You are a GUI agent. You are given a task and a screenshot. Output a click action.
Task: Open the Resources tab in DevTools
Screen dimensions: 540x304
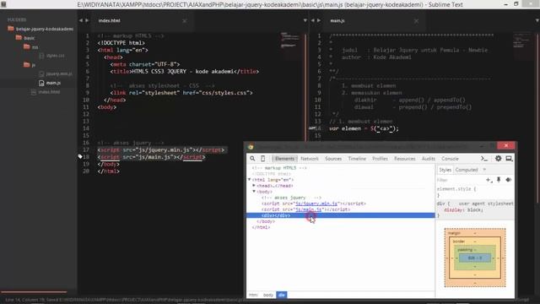point(405,159)
